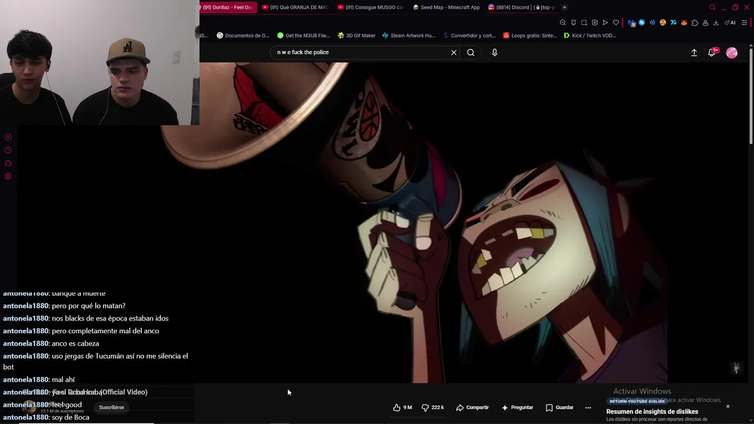Click the blue sound waves extension icon

652,22
